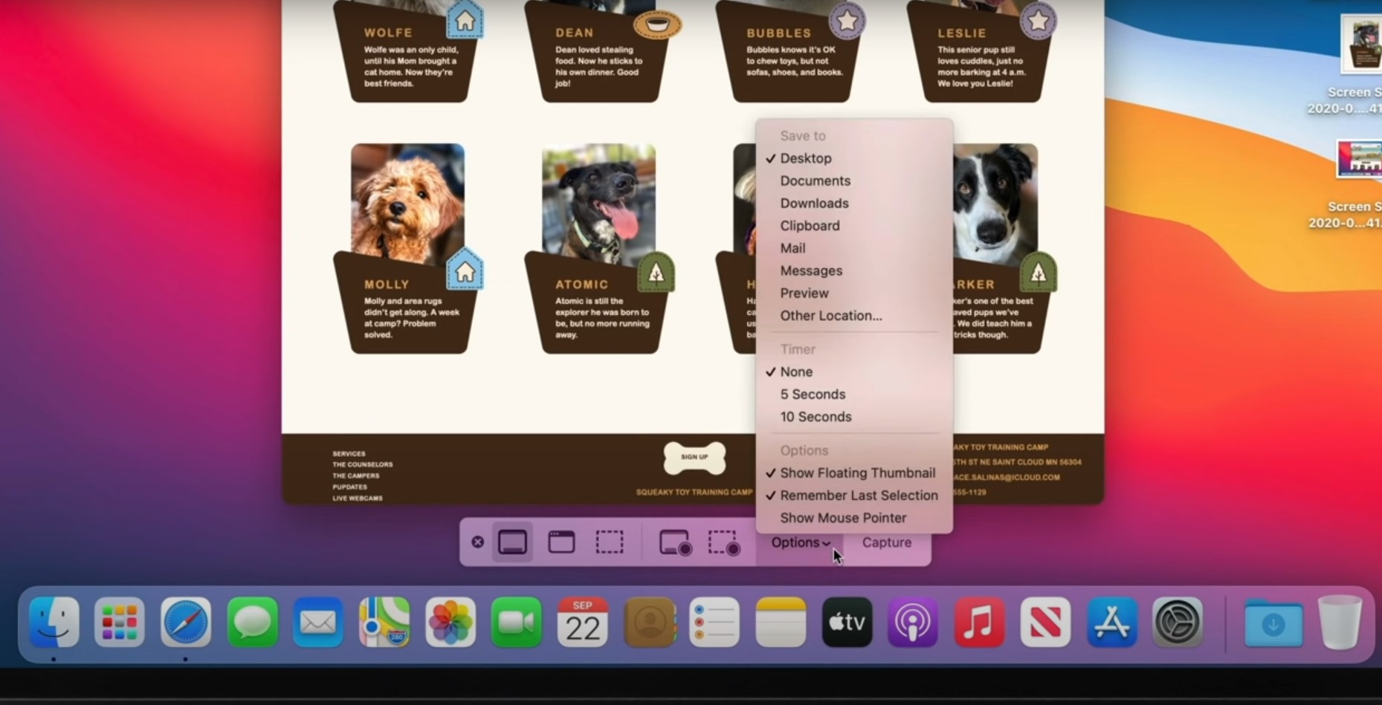Open LIVE WEBCAMS footer link
The width and height of the screenshot is (1382, 705).
pos(358,498)
